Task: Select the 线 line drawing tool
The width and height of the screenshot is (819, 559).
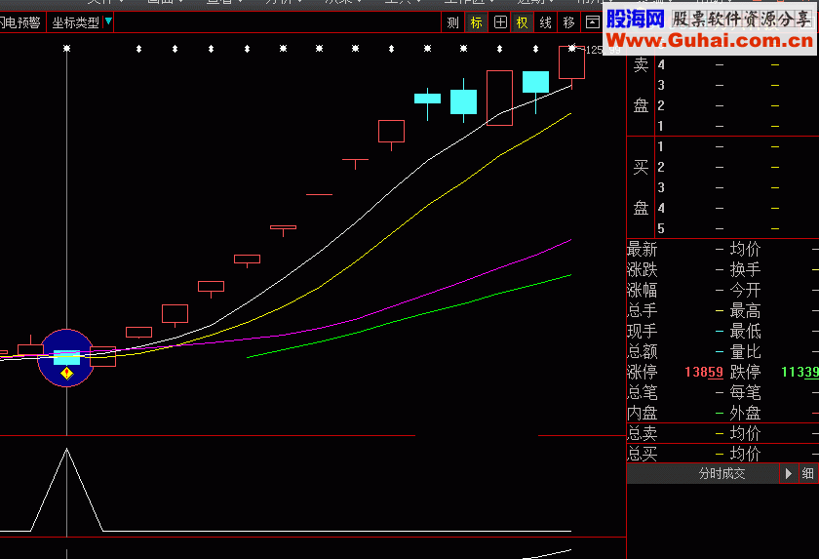Action: pos(545,22)
